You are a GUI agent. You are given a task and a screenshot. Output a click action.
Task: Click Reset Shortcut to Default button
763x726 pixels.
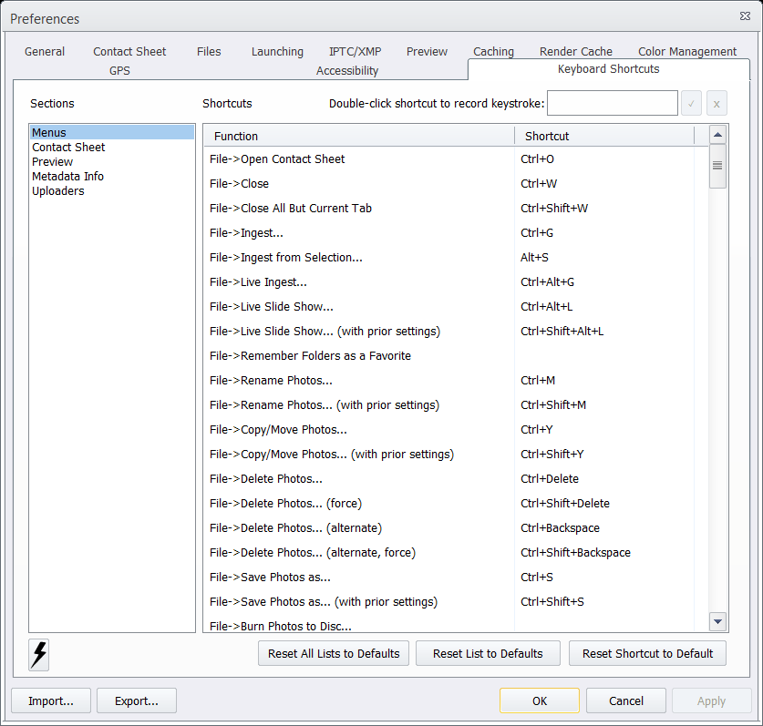tap(647, 653)
